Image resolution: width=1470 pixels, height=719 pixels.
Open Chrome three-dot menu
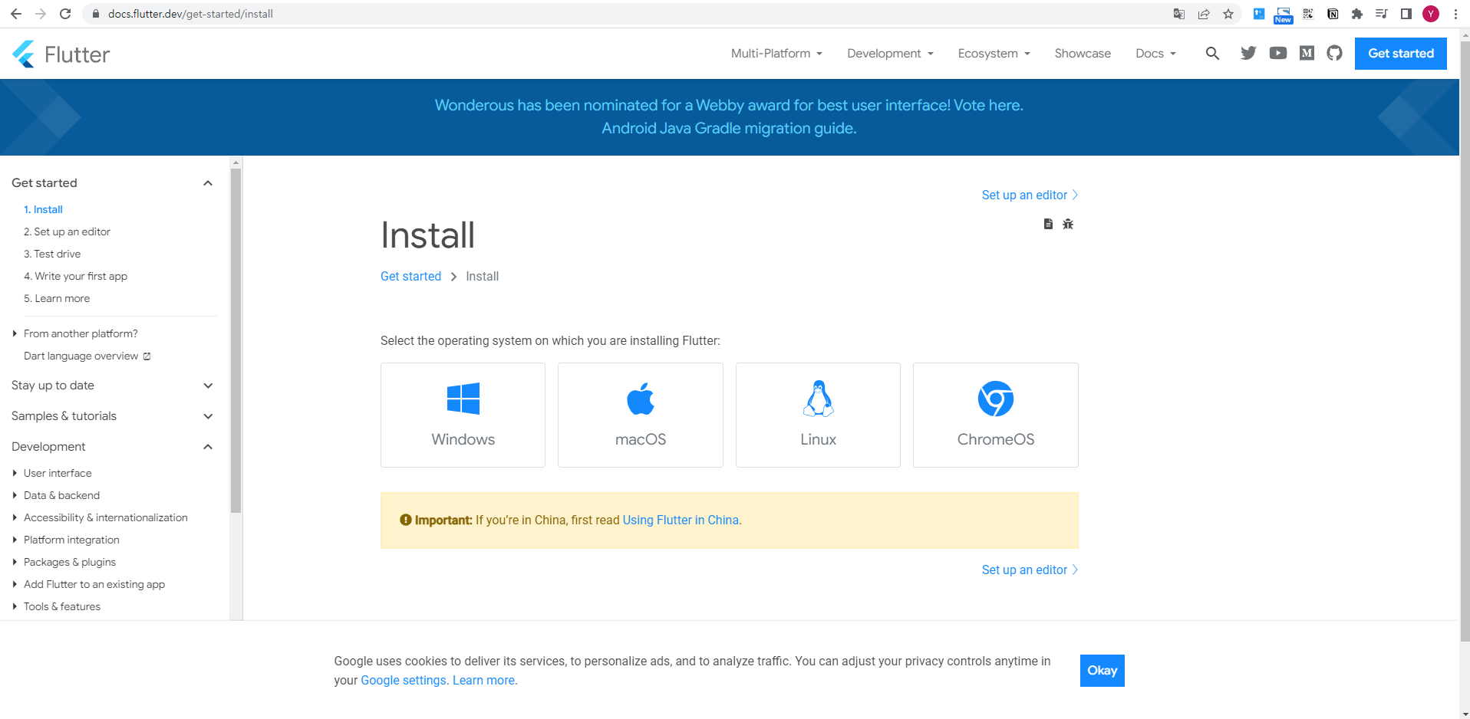(1455, 14)
